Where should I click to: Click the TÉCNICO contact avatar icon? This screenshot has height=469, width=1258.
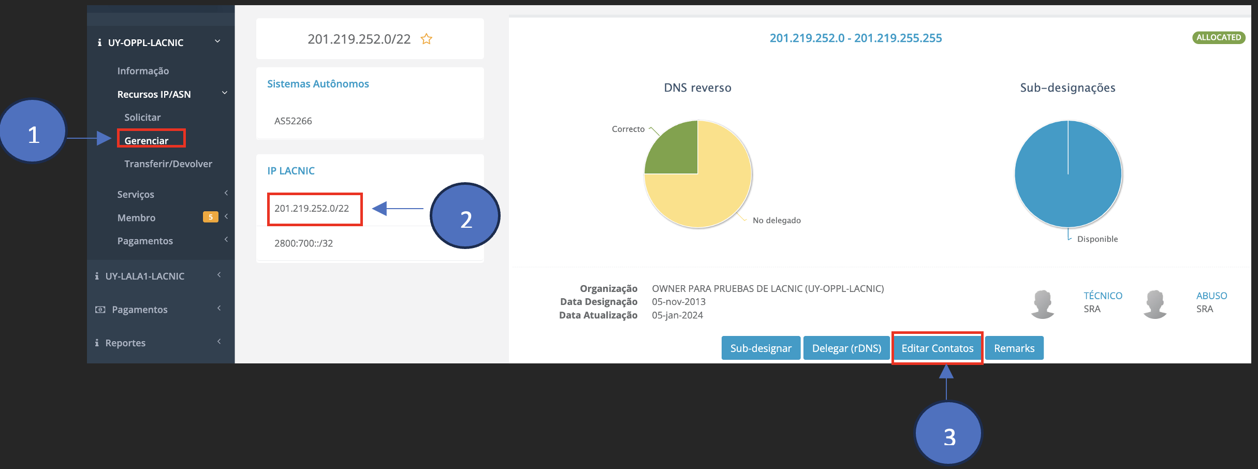pos(1042,303)
